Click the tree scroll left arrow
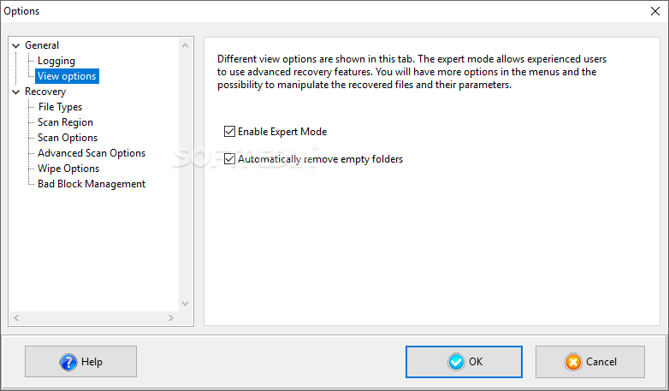The width and height of the screenshot is (669, 391). coord(16,317)
